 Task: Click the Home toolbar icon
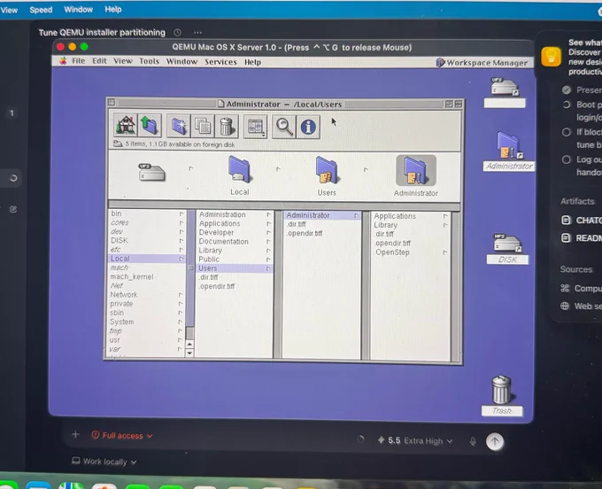point(126,126)
